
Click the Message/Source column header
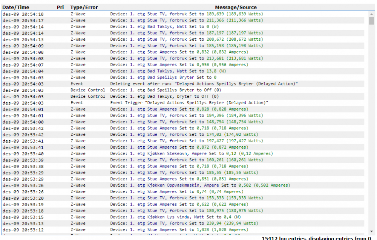tap(236, 7)
